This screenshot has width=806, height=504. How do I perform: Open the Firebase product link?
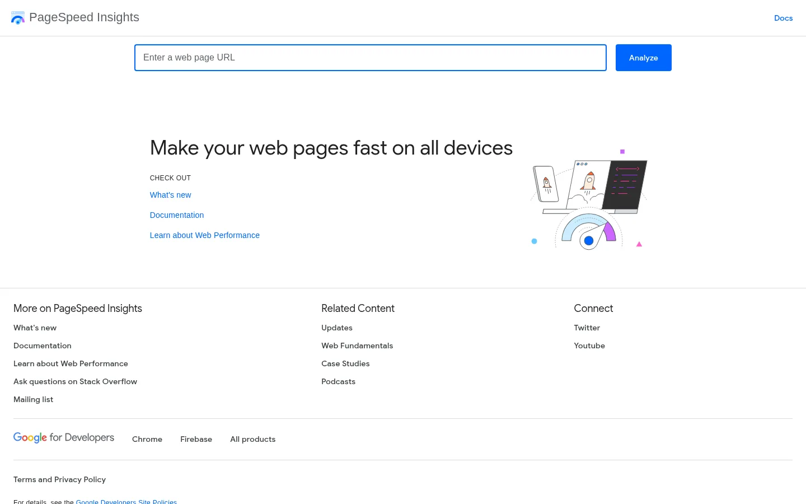(196, 439)
